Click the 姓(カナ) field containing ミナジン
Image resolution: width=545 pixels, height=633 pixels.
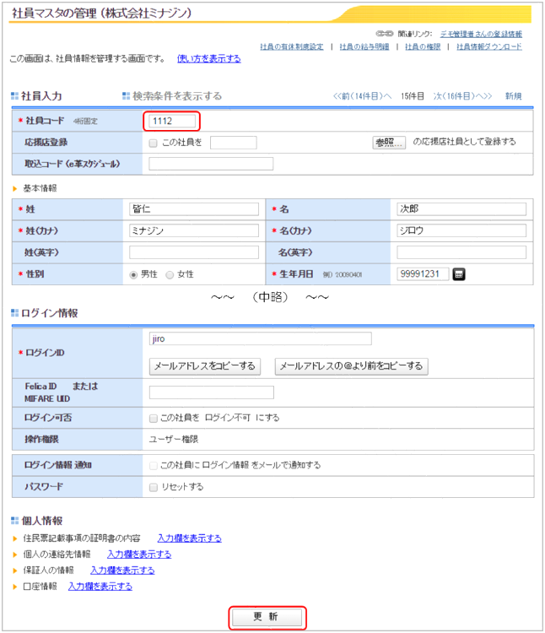[x=194, y=230]
